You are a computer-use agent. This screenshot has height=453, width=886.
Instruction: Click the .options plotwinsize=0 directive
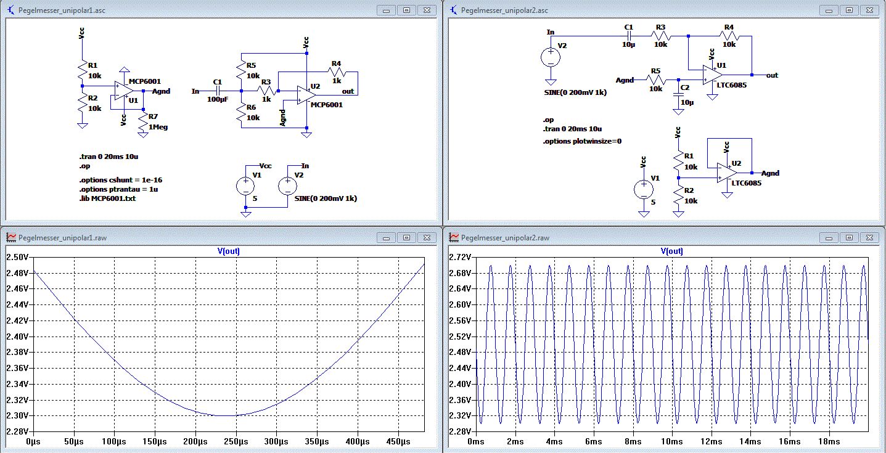pyautogui.click(x=582, y=141)
